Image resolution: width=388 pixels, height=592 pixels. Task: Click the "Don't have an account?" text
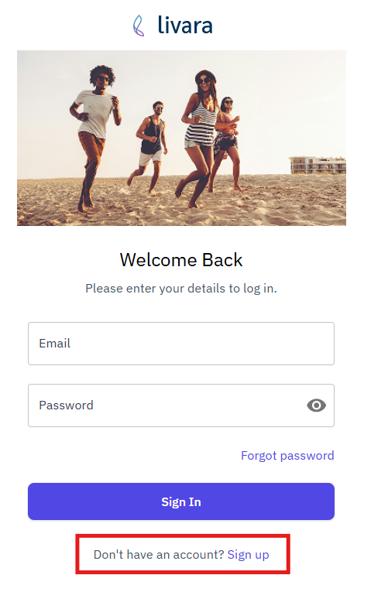[159, 555]
